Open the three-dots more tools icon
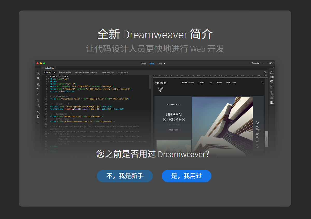Image resolution: width=311 pixels, height=219 pixels. tap(38, 123)
